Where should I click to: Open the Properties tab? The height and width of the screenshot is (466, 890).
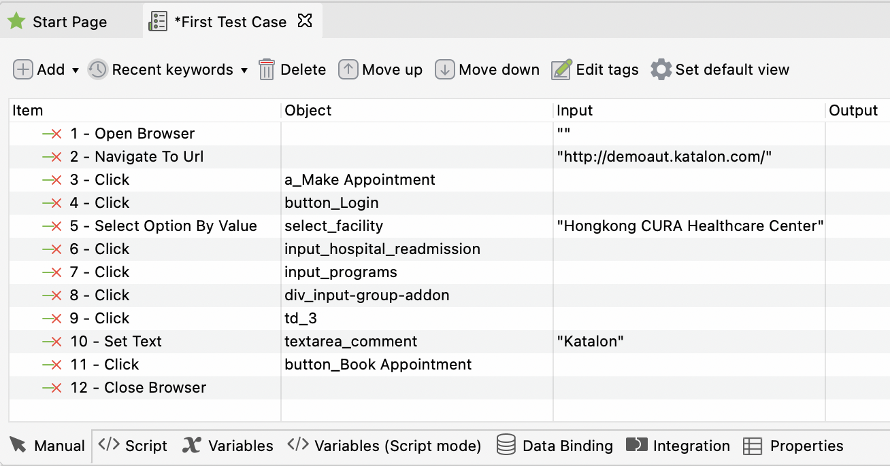[x=793, y=446]
